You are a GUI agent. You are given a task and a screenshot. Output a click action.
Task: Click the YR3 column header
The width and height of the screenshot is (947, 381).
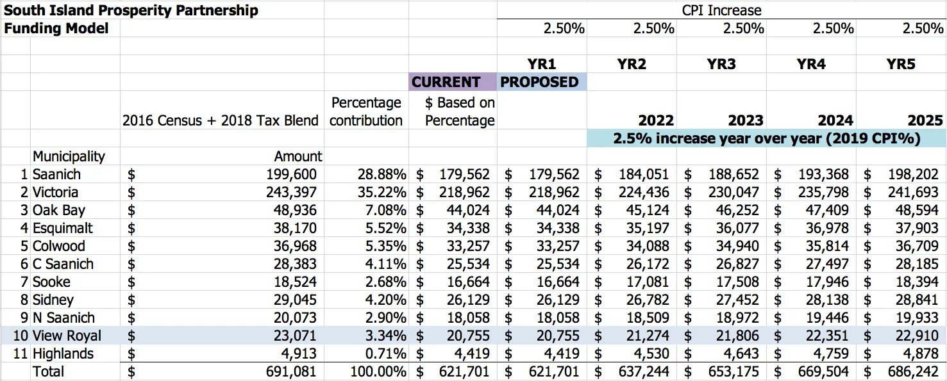tap(721, 64)
